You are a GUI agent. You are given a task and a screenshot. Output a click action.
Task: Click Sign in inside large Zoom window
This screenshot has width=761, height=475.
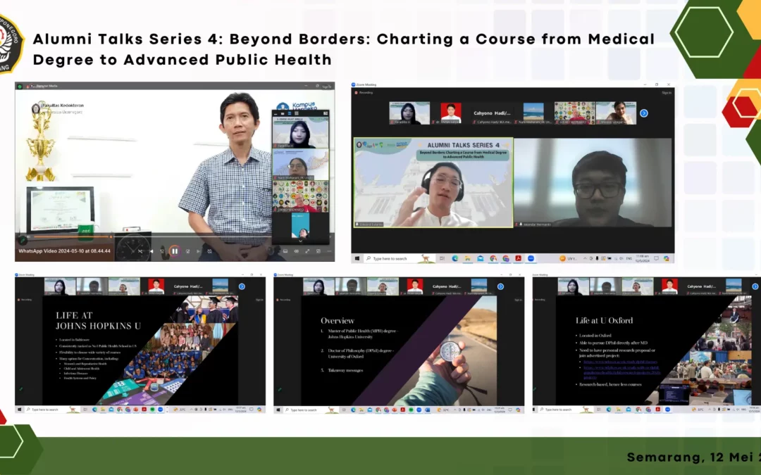click(667, 93)
